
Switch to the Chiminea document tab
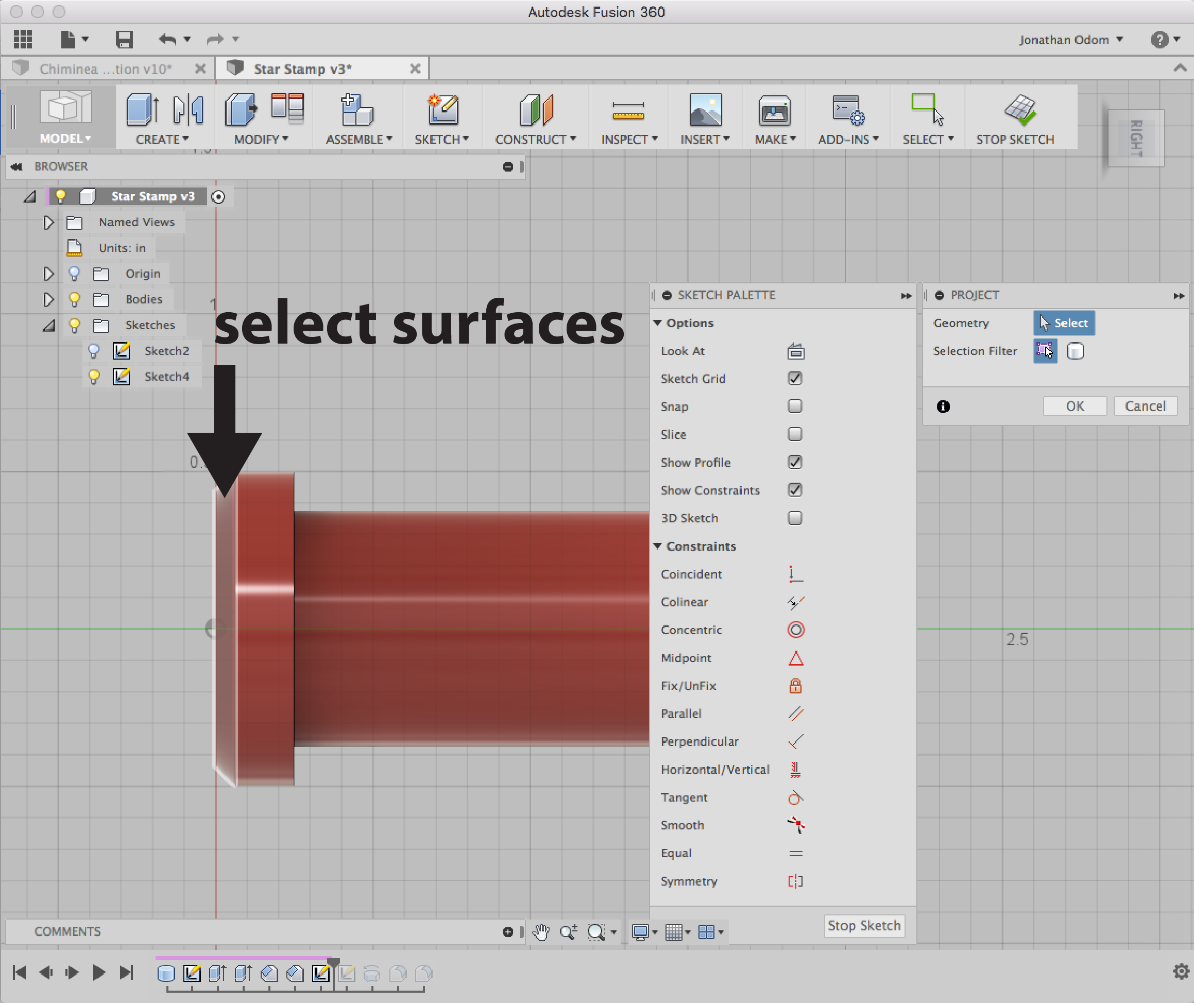pyautogui.click(x=105, y=68)
